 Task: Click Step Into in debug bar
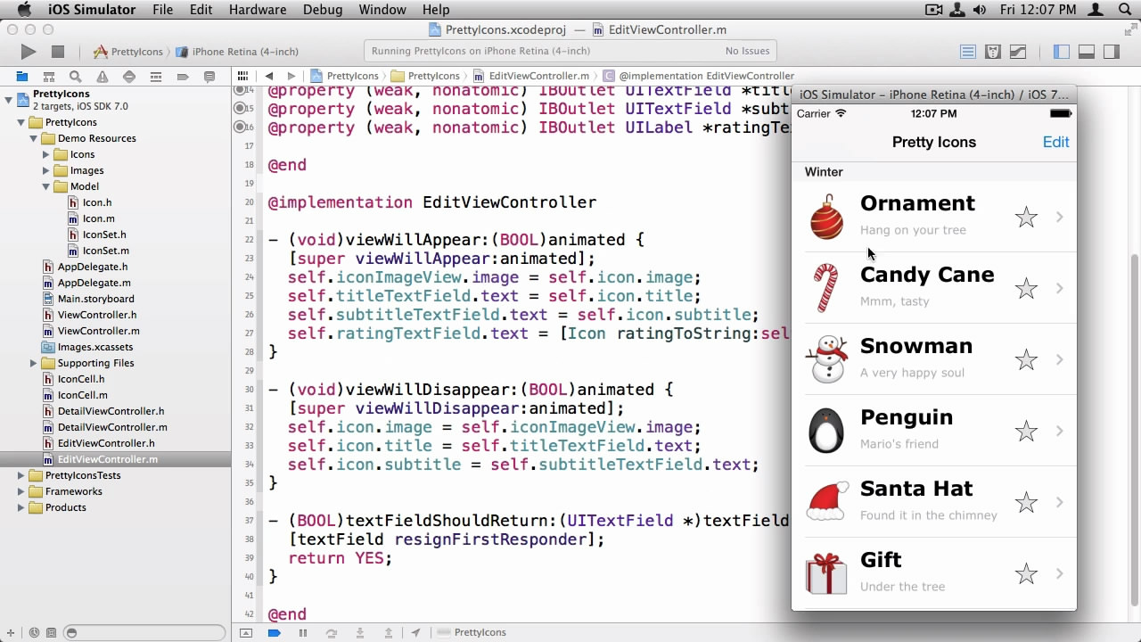(360, 632)
